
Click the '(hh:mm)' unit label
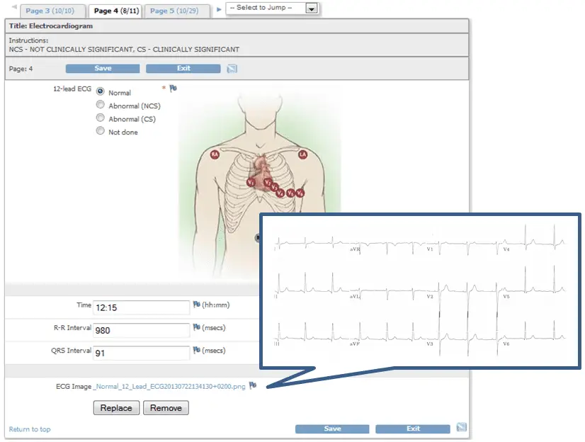pos(215,305)
